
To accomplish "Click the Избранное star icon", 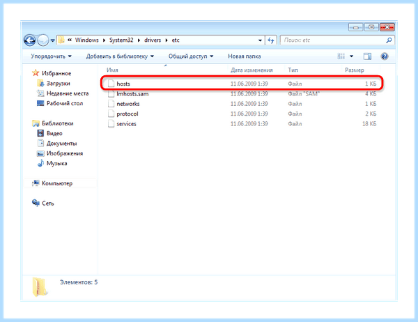I will point(36,73).
